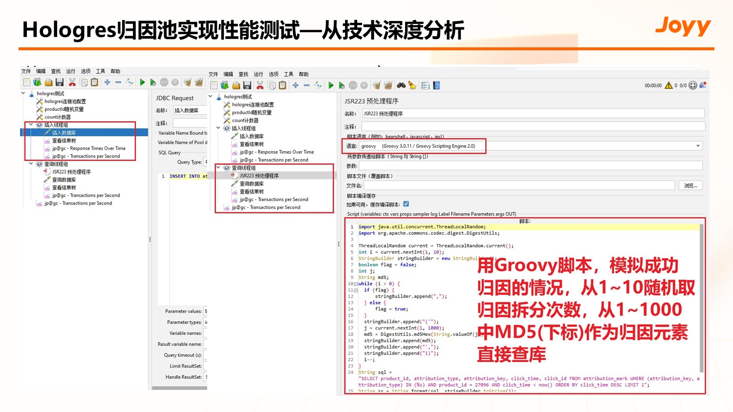Select 查询数据库 sampler in JSR223 window tree
This screenshot has width=733, height=412.
point(252,184)
